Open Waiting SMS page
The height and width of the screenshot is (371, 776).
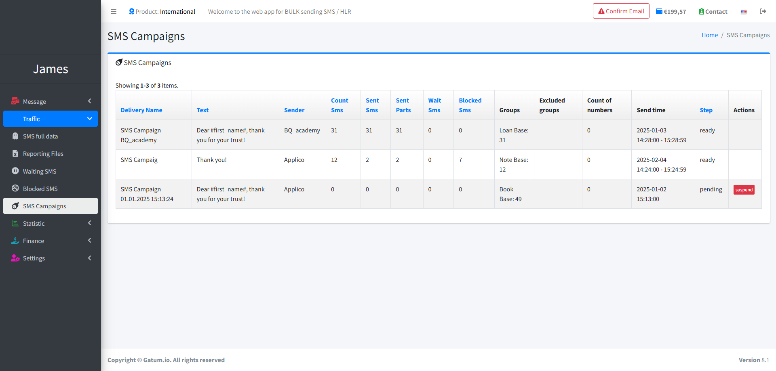click(x=39, y=171)
